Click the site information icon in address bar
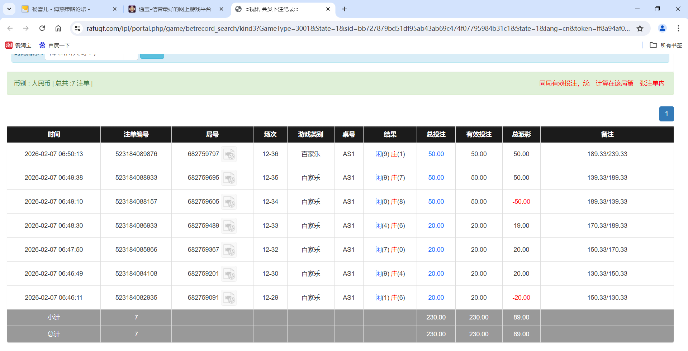688x351 pixels. point(77,28)
